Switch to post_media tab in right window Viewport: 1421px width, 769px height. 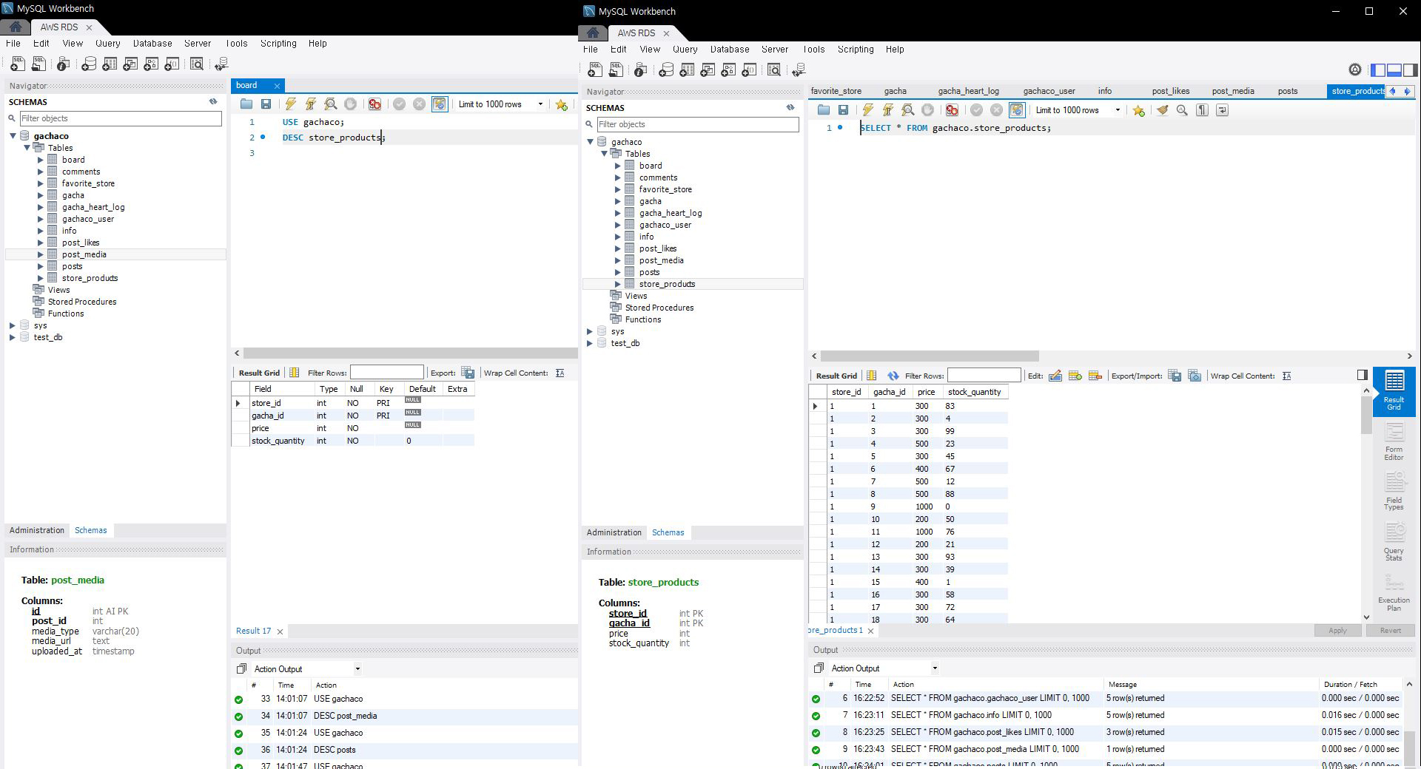pyautogui.click(x=1233, y=91)
